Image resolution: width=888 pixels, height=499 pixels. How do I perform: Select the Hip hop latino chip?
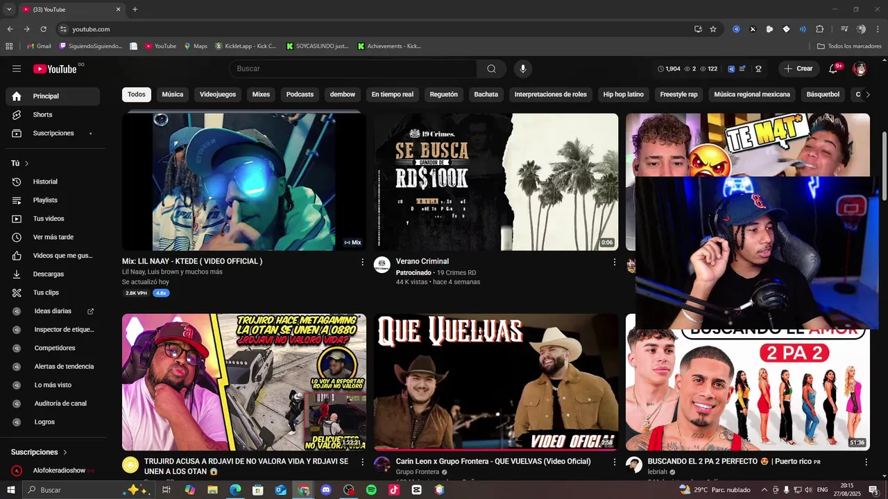coord(624,94)
